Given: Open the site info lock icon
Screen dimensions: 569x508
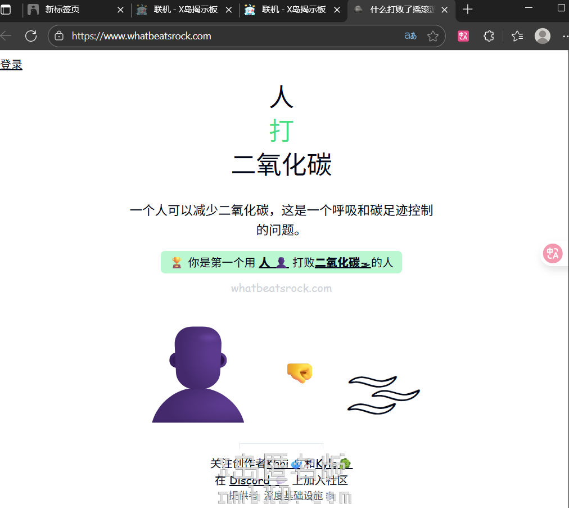Looking at the screenshot, I should coord(59,36).
